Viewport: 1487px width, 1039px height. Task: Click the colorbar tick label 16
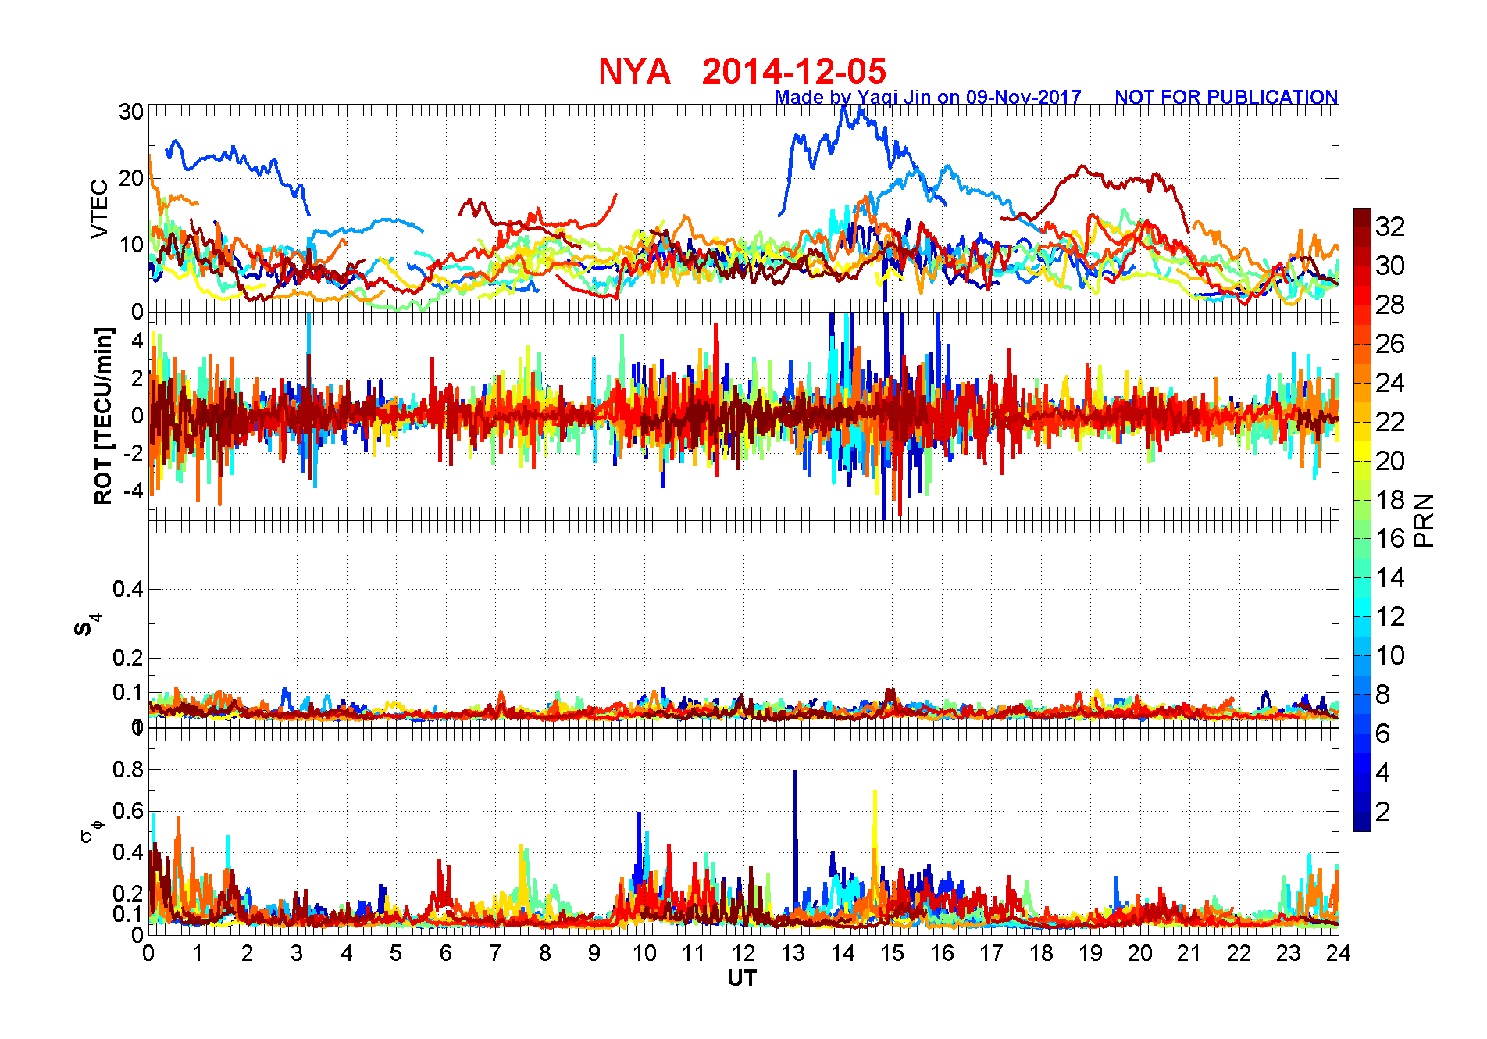1390,538
